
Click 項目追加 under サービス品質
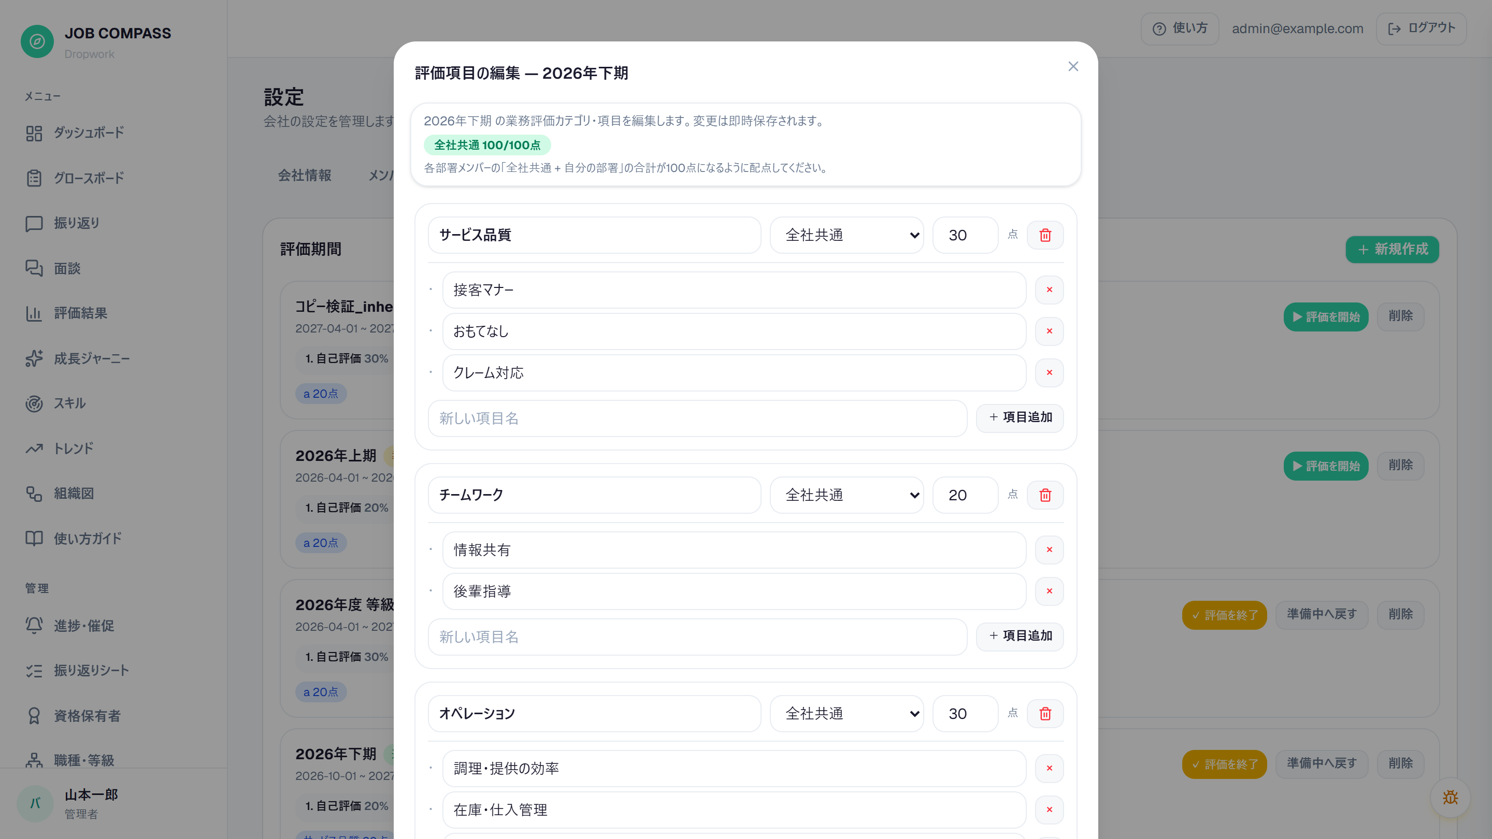pos(1020,417)
